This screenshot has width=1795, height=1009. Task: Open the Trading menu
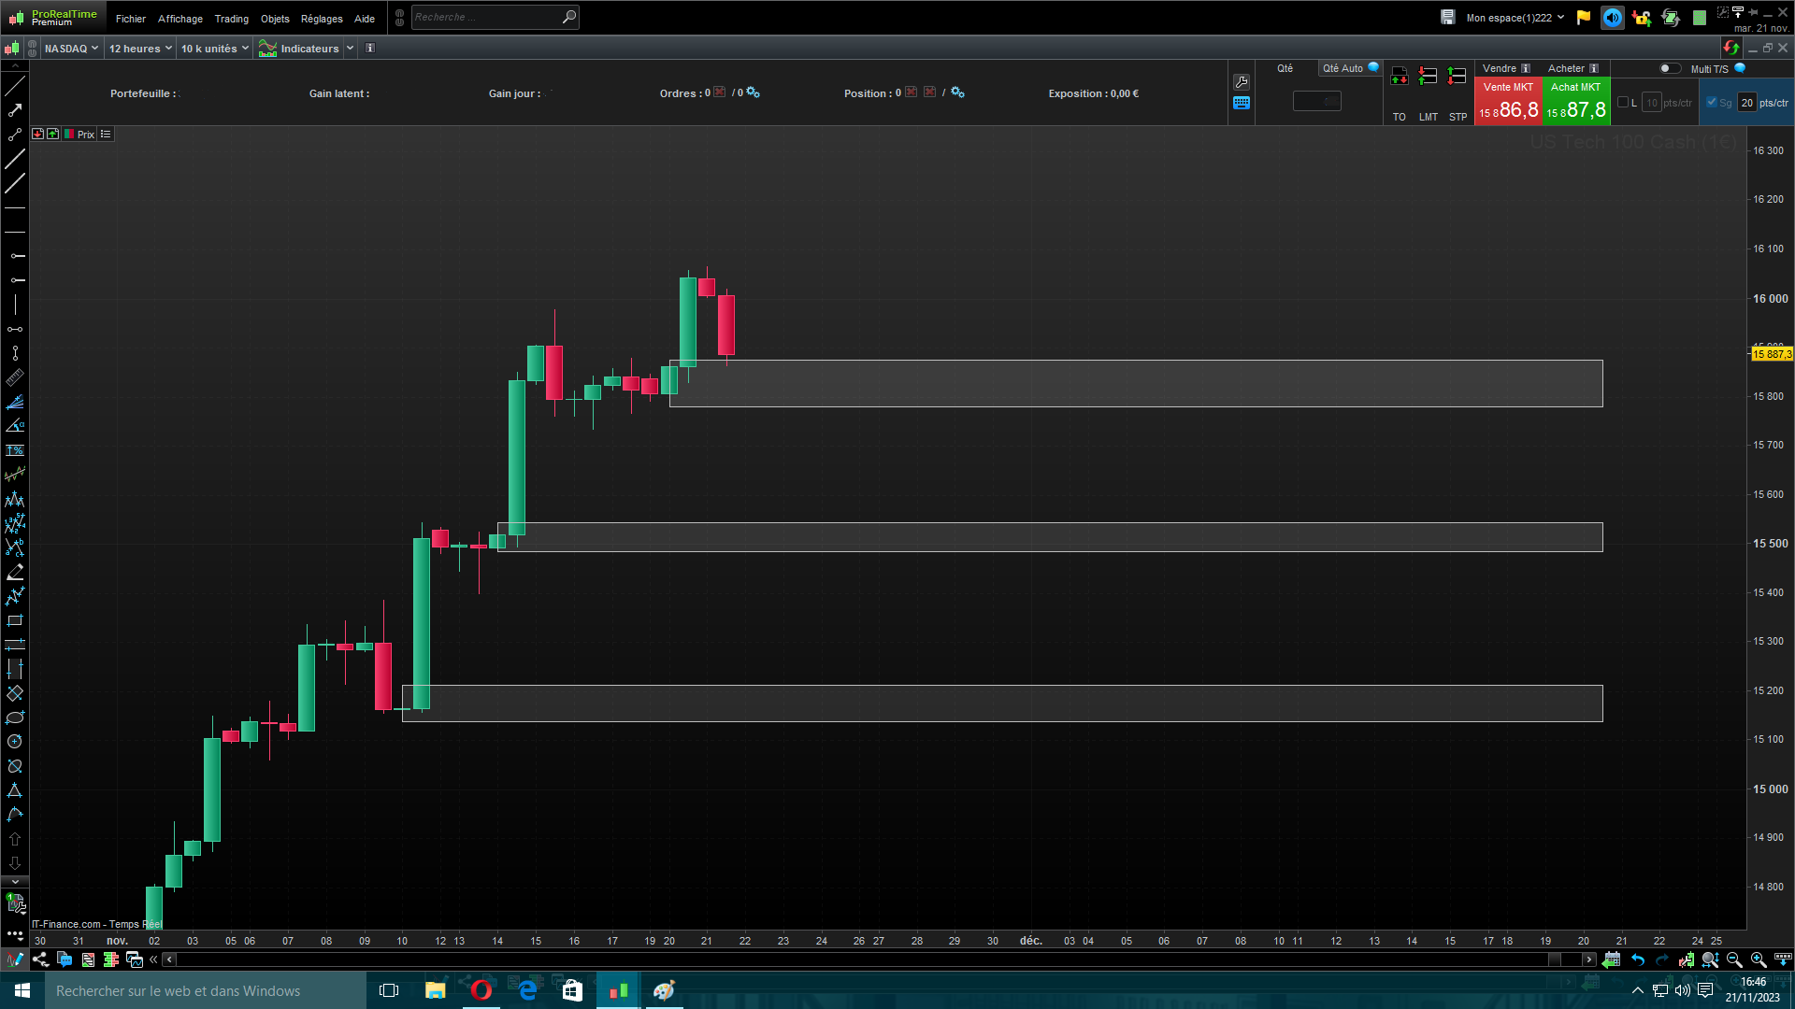231,19
